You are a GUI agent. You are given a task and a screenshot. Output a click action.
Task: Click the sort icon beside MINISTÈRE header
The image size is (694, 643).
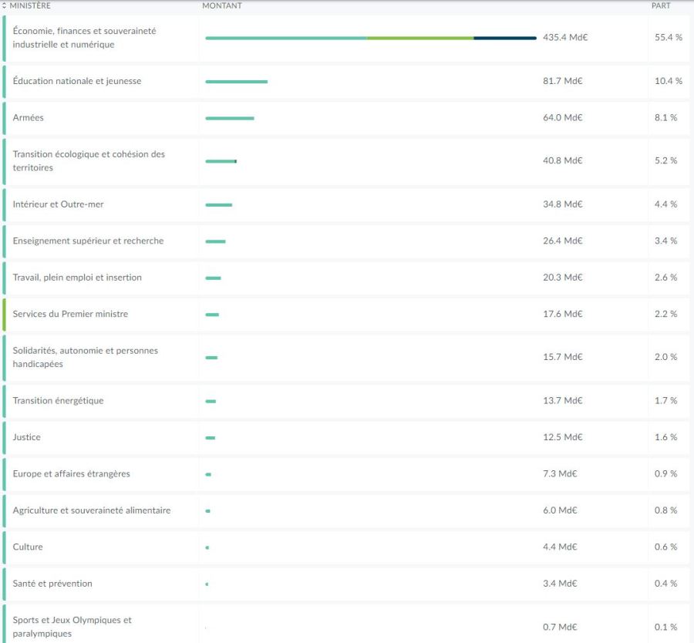(4, 5)
